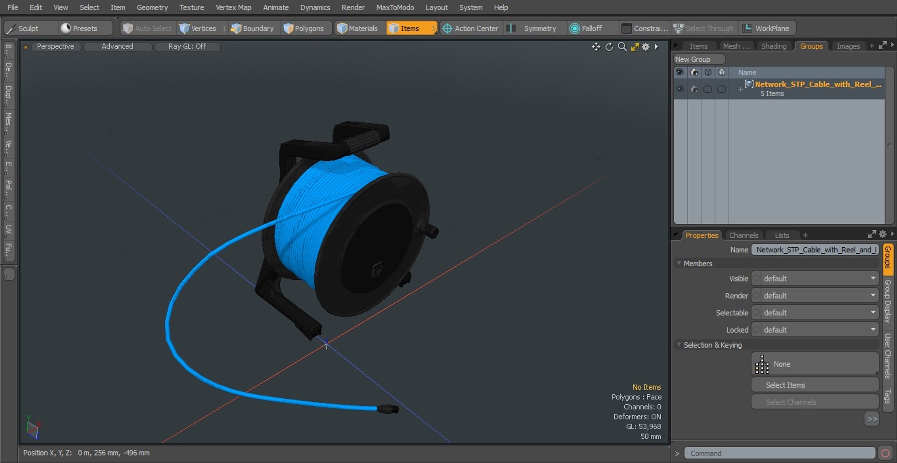Image resolution: width=897 pixels, height=463 pixels.
Task: Add a tab beside Lists
Action: [805, 235]
